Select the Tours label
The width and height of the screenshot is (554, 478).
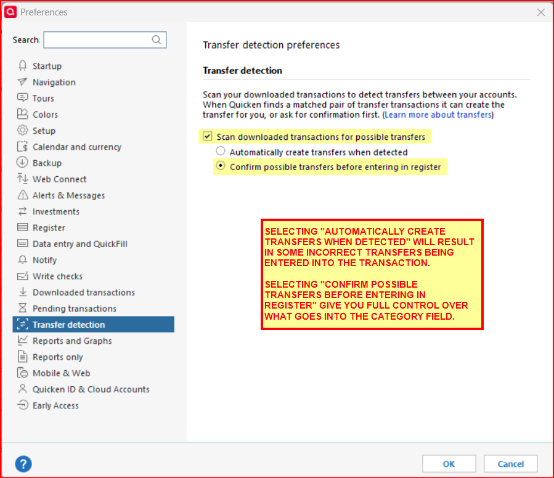(x=43, y=98)
